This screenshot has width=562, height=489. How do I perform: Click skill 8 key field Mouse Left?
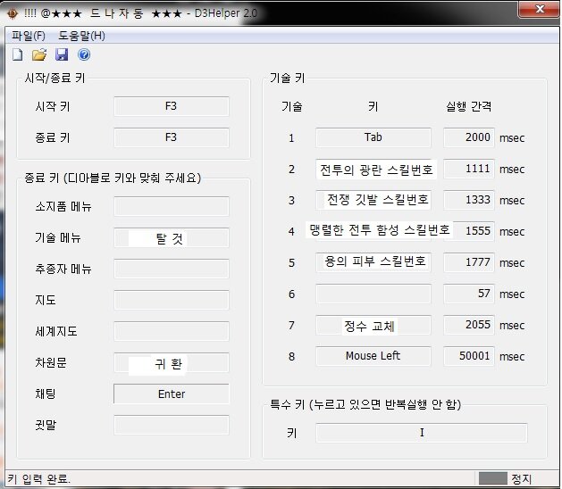(x=373, y=356)
